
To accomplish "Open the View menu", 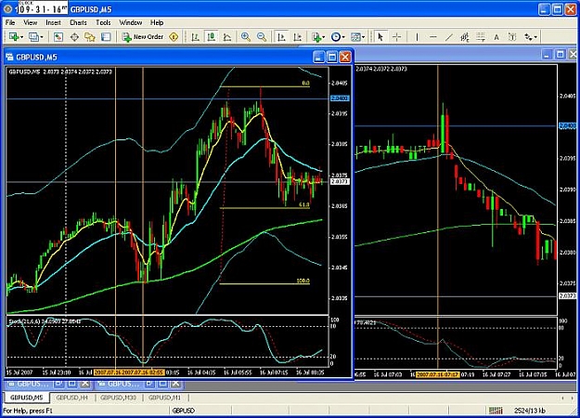I will tap(31, 22).
